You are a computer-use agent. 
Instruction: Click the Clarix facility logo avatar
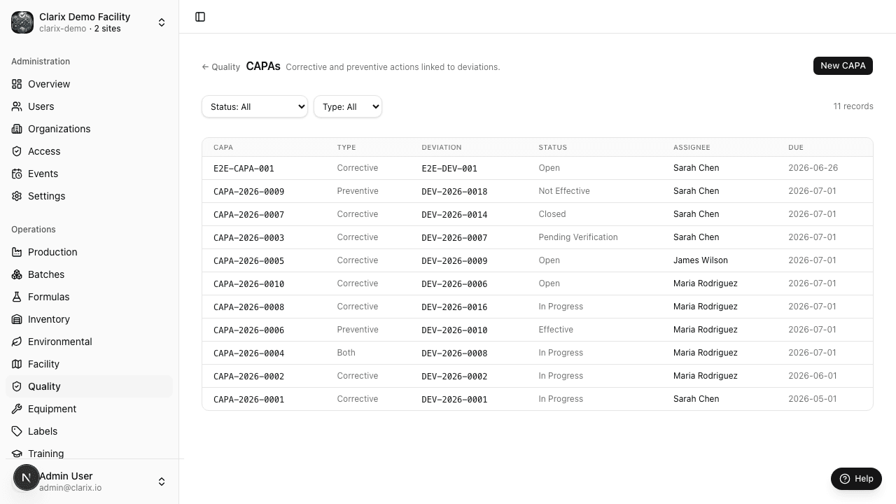click(x=22, y=22)
